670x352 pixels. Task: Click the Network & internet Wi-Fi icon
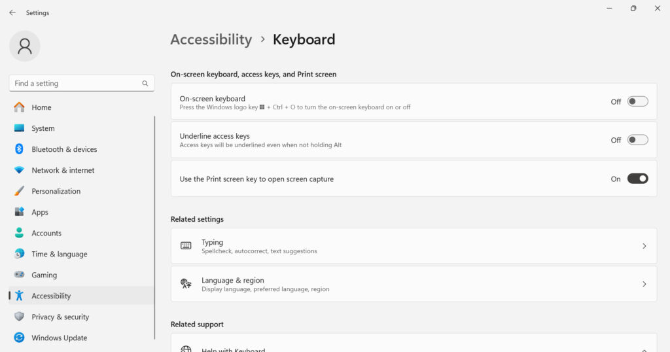point(19,170)
